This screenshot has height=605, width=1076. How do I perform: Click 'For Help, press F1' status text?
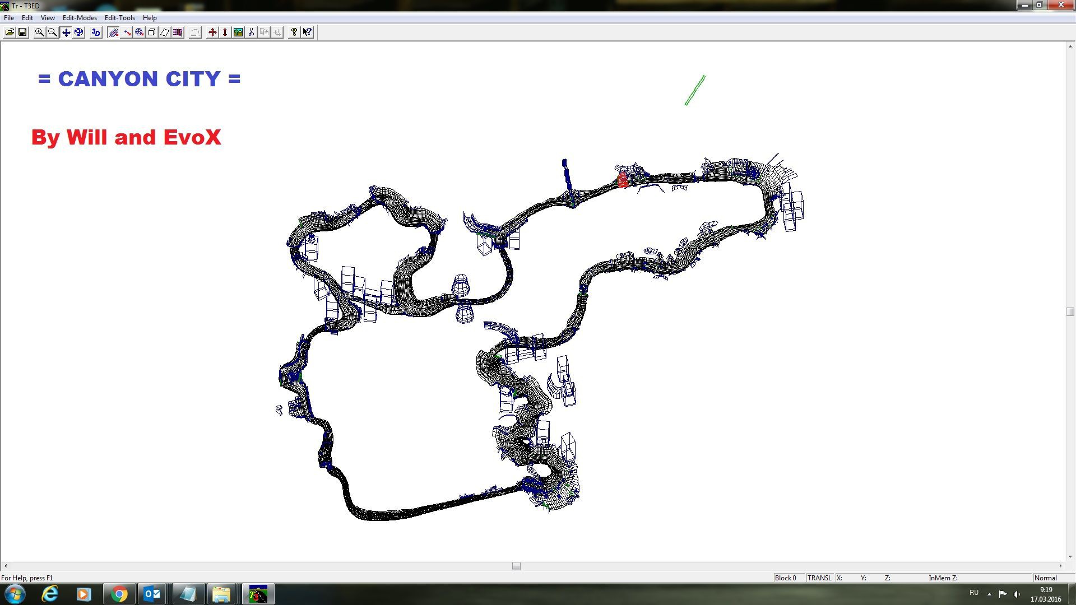coord(27,578)
